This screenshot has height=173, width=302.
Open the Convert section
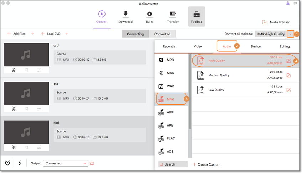coord(102,17)
